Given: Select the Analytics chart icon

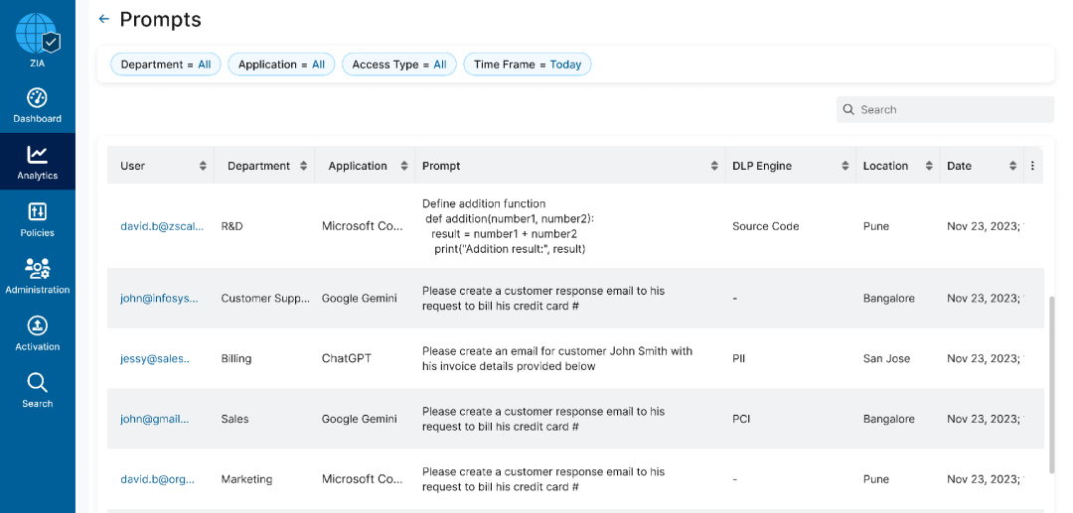Looking at the screenshot, I should pos(37,155).
